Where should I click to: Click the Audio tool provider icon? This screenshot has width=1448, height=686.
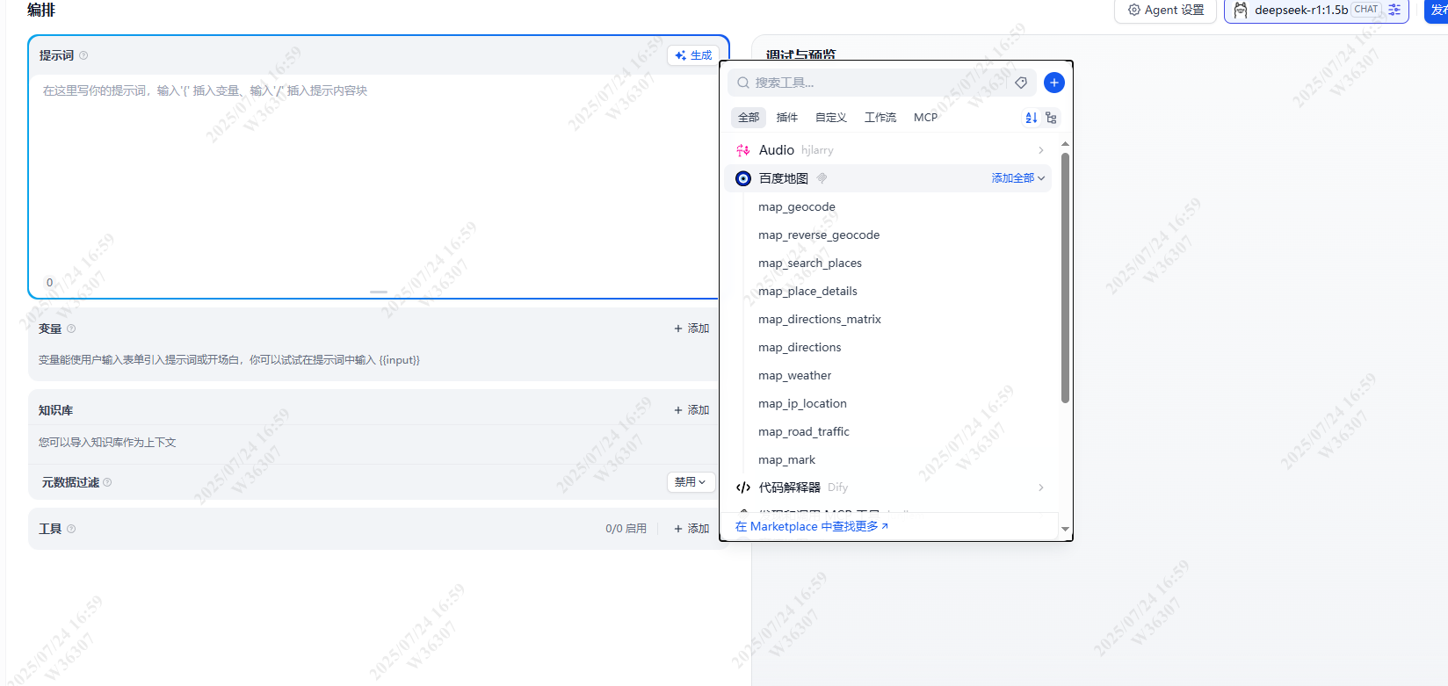pos(743,150)
